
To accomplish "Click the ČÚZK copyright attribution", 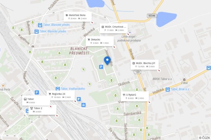I will coord(205,138).
